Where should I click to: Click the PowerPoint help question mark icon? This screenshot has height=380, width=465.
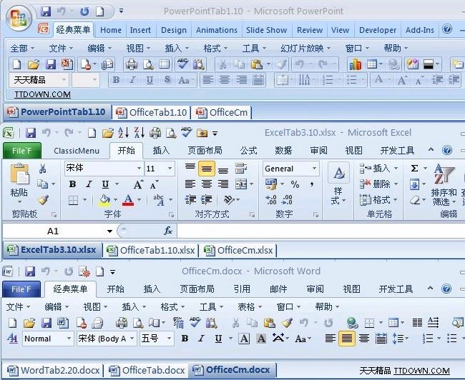click(447, 29)
